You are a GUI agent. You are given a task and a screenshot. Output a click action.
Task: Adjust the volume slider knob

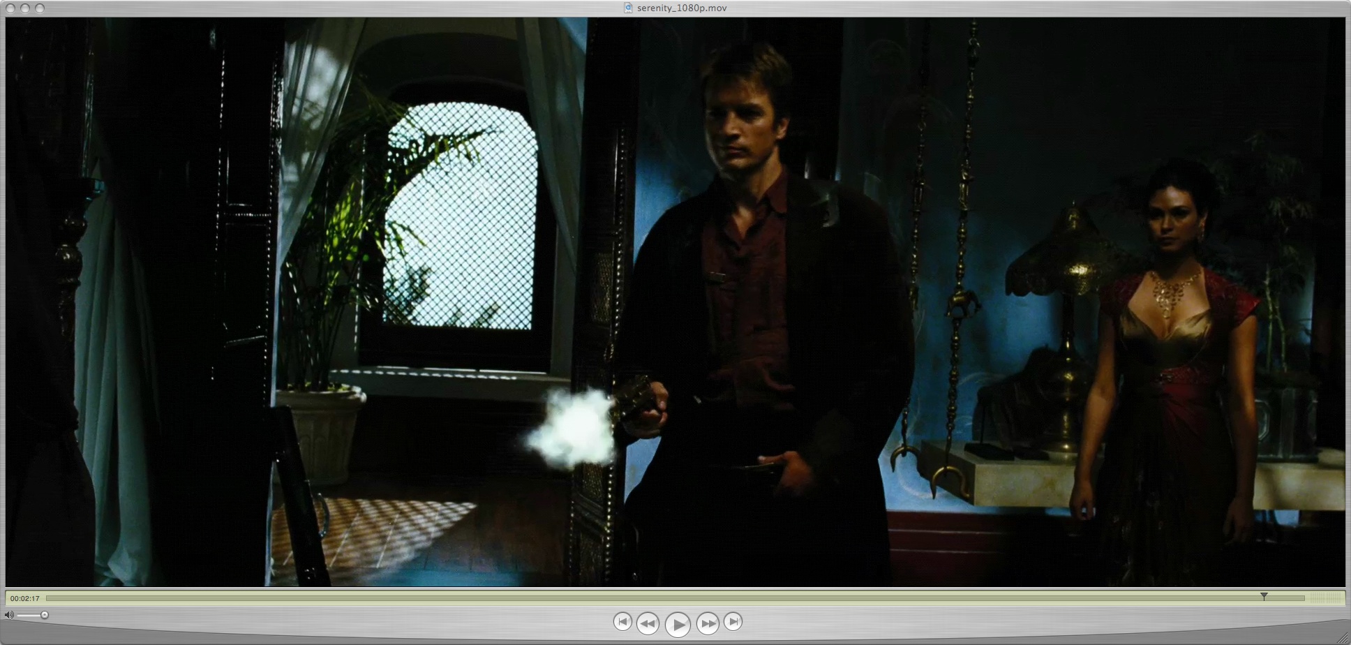[45, 615]
